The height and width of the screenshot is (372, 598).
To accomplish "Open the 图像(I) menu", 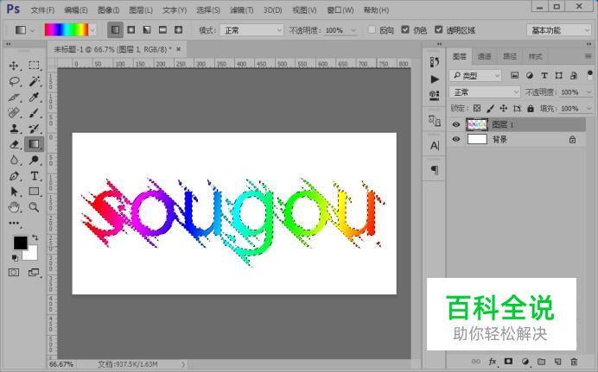I will coord(108,10).
